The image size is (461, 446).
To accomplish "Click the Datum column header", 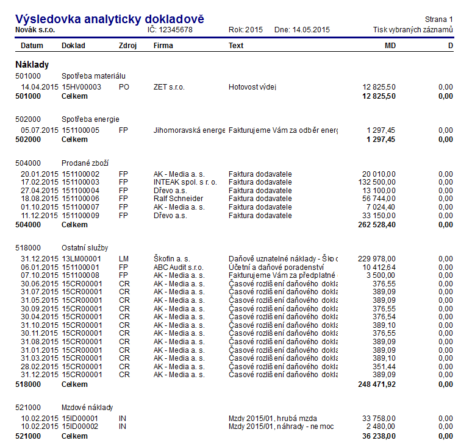I will pos(32,46).
